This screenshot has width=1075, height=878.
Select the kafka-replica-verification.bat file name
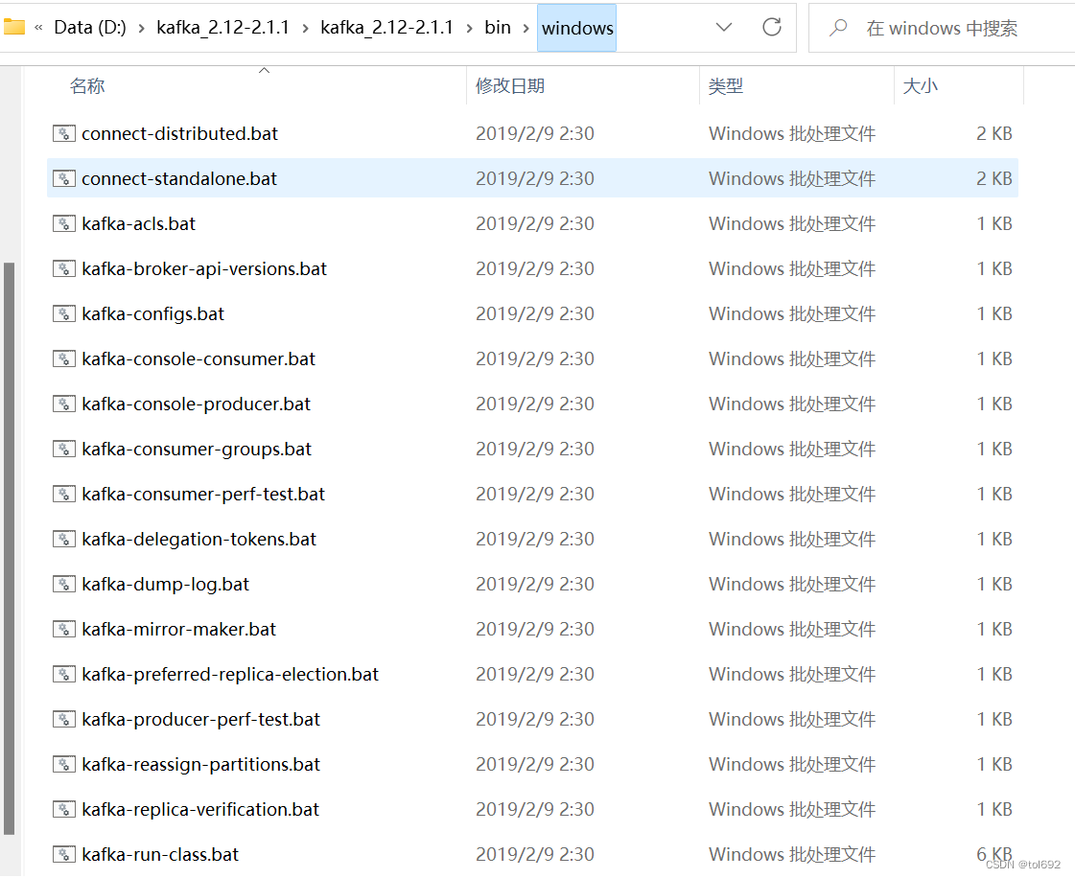[200, 809]
